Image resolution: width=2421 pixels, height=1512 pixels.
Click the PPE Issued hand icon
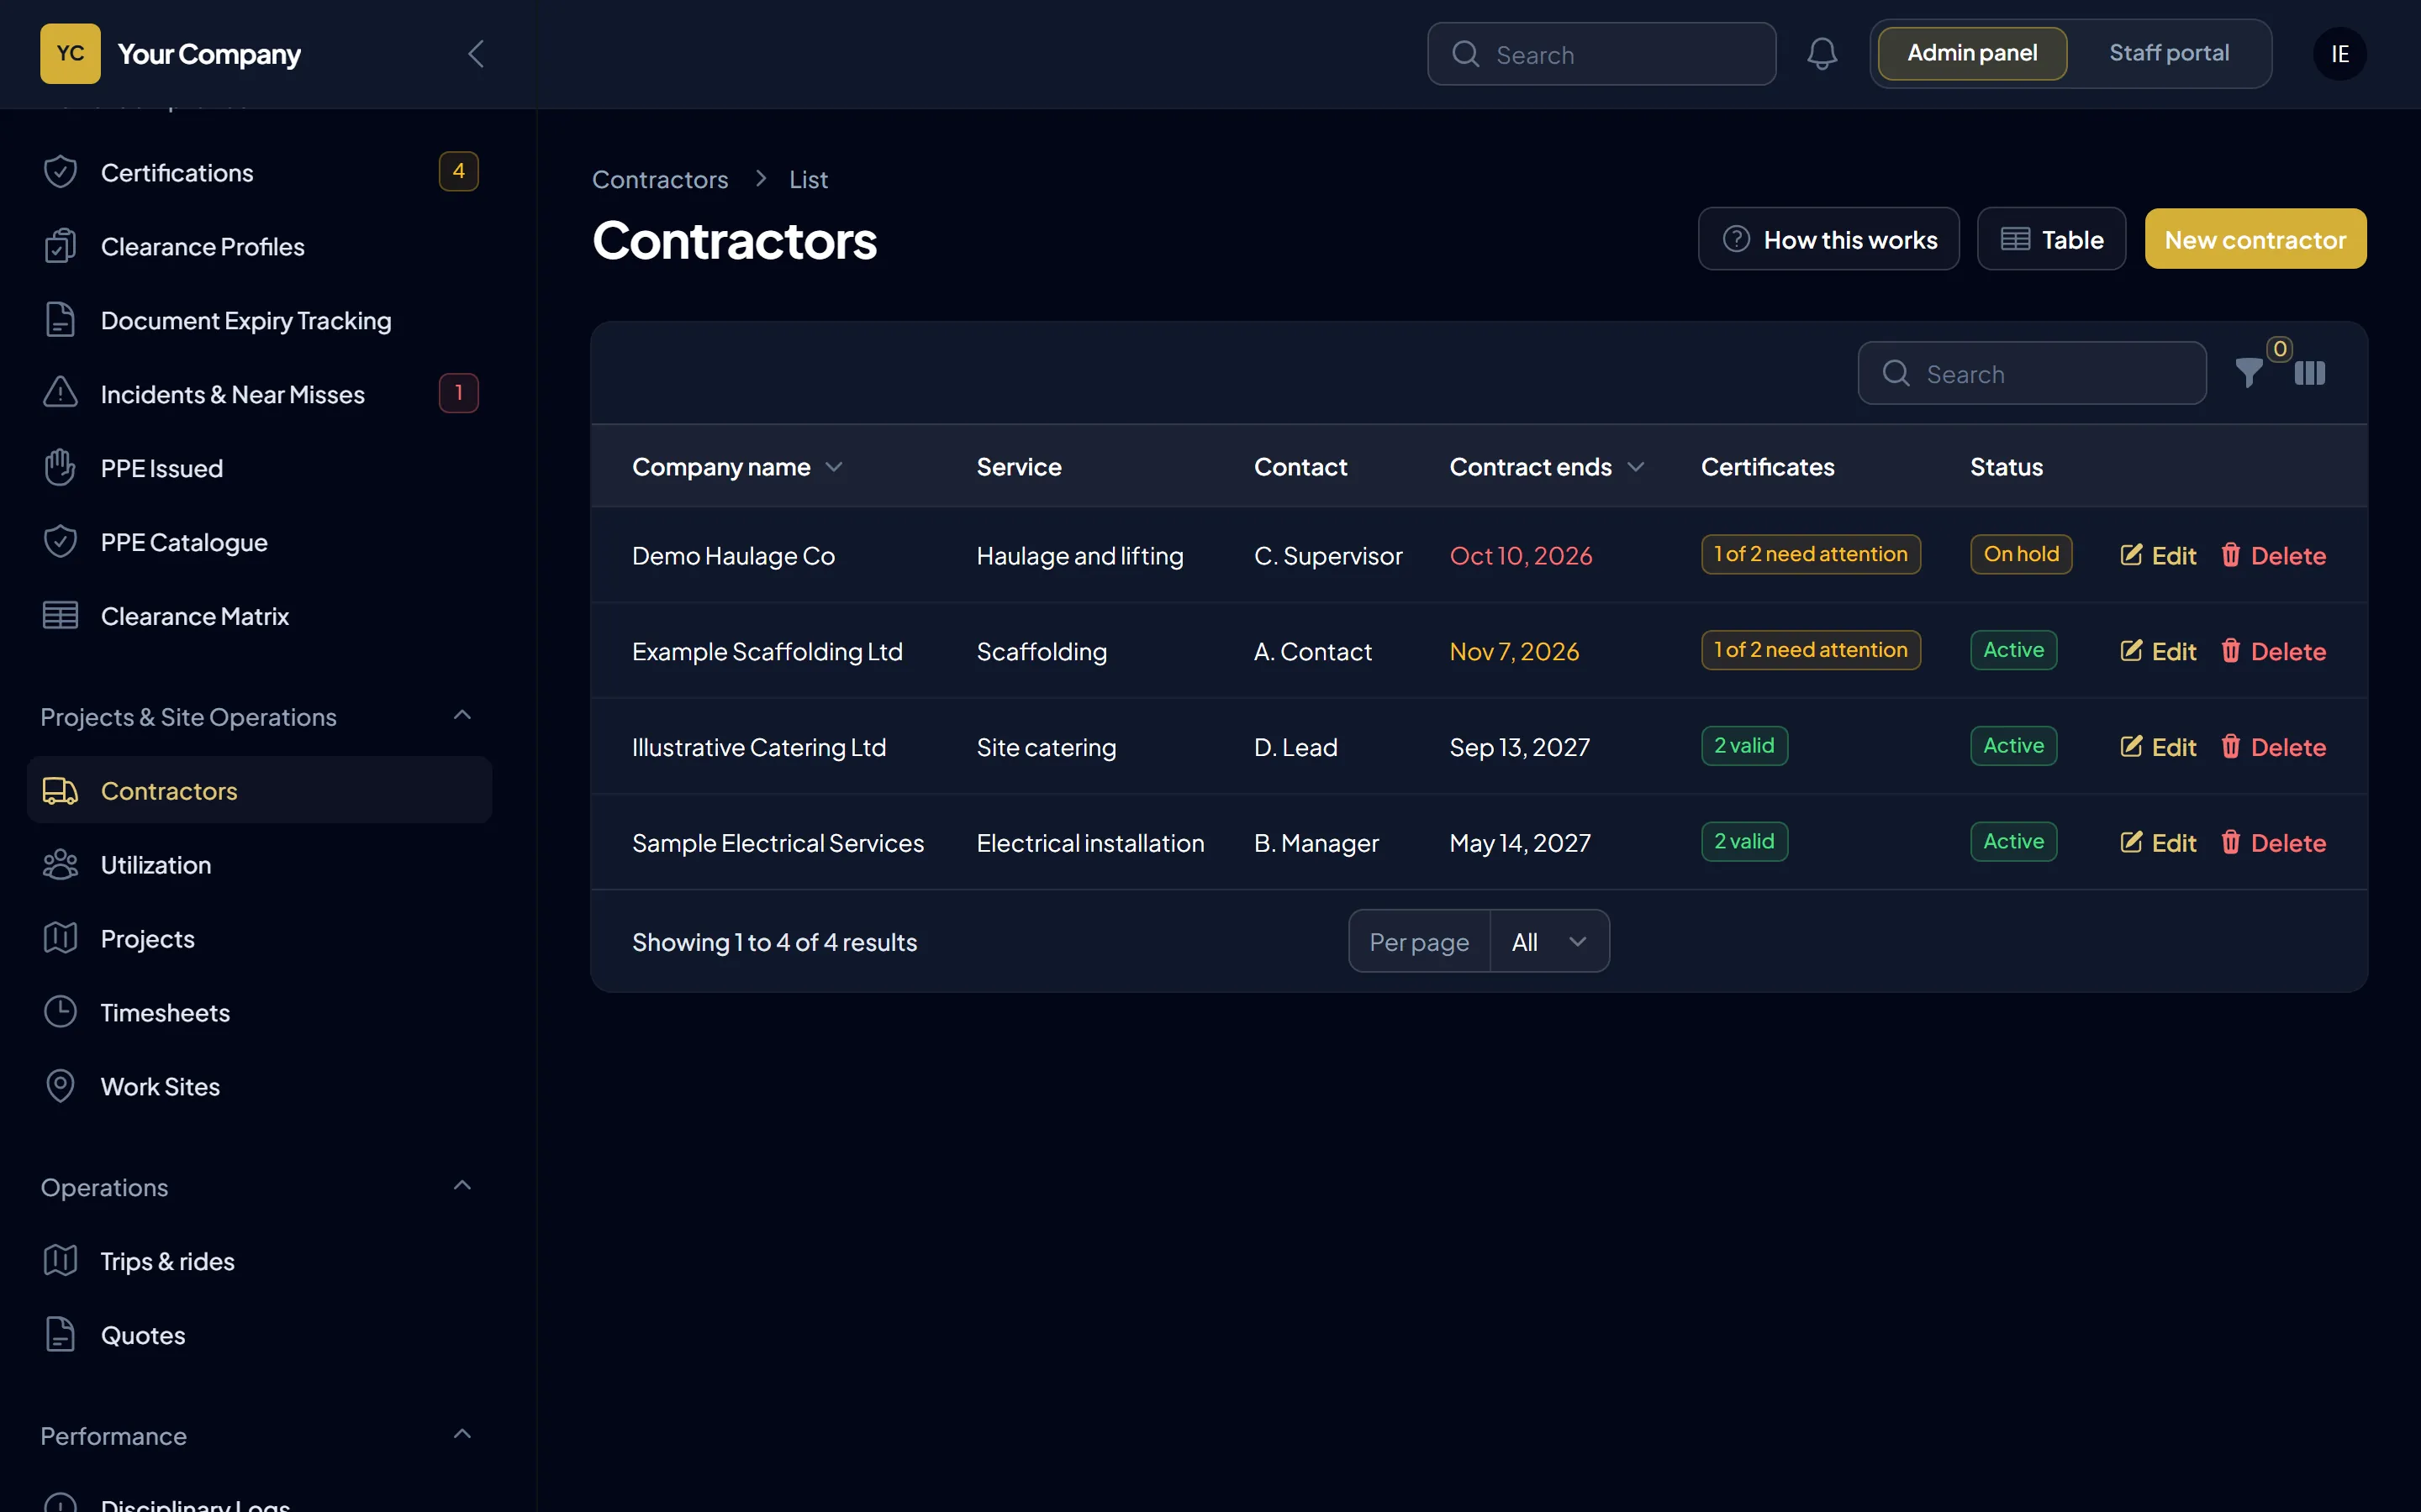click(x=60, y=467)
